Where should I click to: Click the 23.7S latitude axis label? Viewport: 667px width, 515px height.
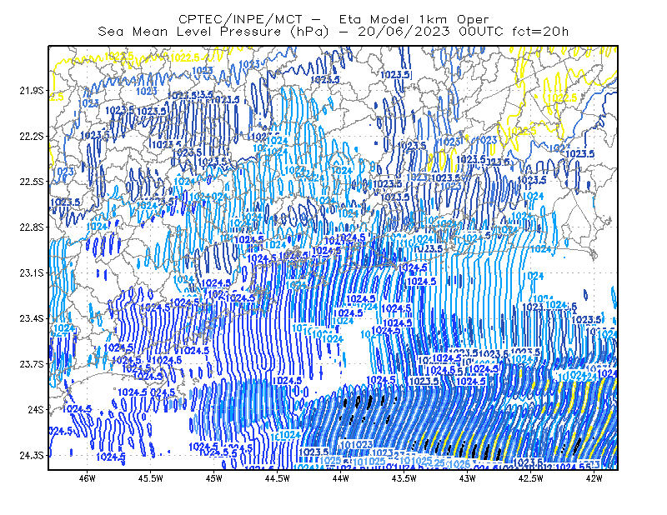coord(31,364)
